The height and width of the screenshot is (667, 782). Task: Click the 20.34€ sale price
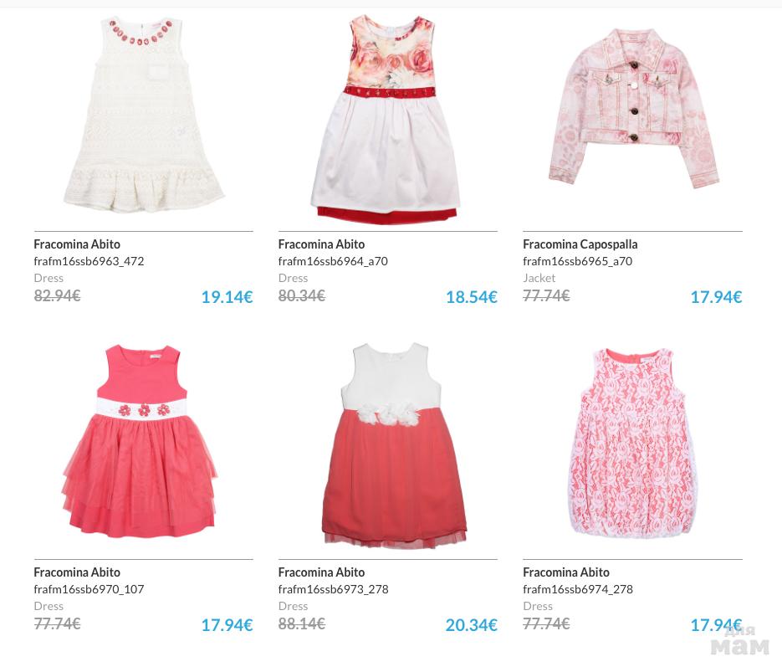tap(472, 625)
